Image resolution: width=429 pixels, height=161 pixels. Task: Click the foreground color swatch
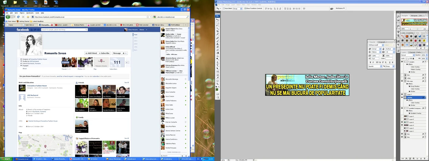[217, 89]
